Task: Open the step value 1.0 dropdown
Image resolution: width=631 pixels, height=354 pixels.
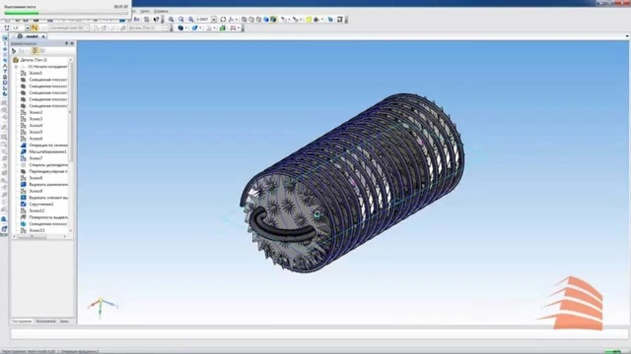Action: tap(28, 28)
